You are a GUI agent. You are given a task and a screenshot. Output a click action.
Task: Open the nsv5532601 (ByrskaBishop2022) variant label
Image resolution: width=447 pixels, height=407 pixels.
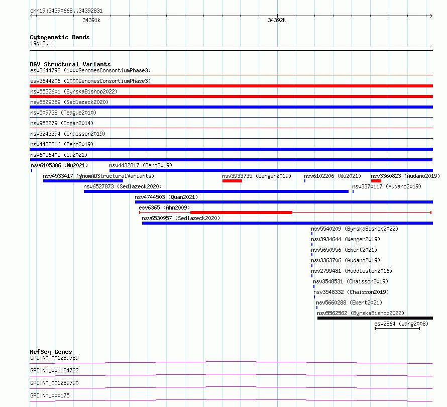coord(74,91)
